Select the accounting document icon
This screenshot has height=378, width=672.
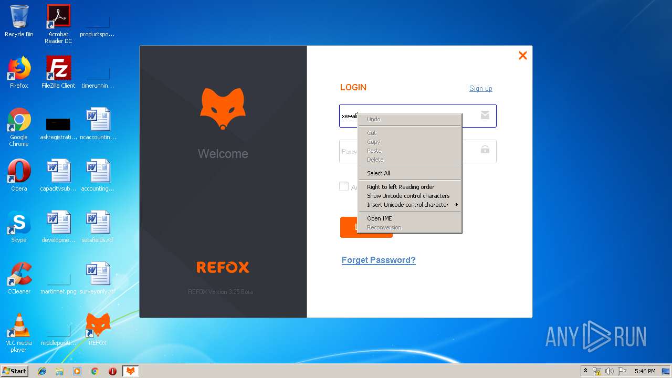(98, 175)
